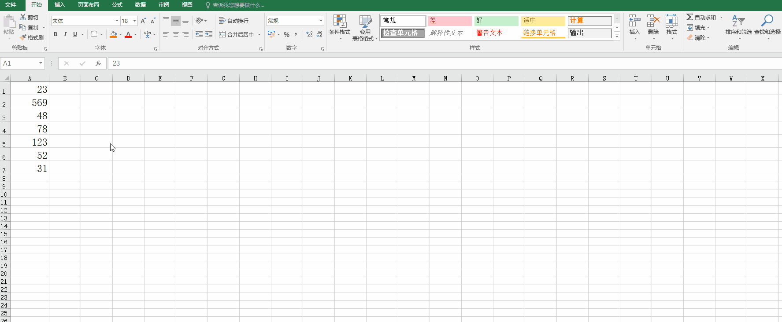Apply the 'Bad' (差) cell style
The width and height of the screenshot is (782, 322).
(x=449, y=21)
